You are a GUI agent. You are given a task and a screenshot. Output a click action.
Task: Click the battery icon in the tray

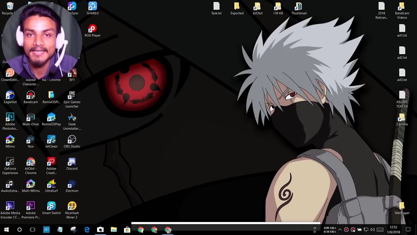click(x=359, y=230)
